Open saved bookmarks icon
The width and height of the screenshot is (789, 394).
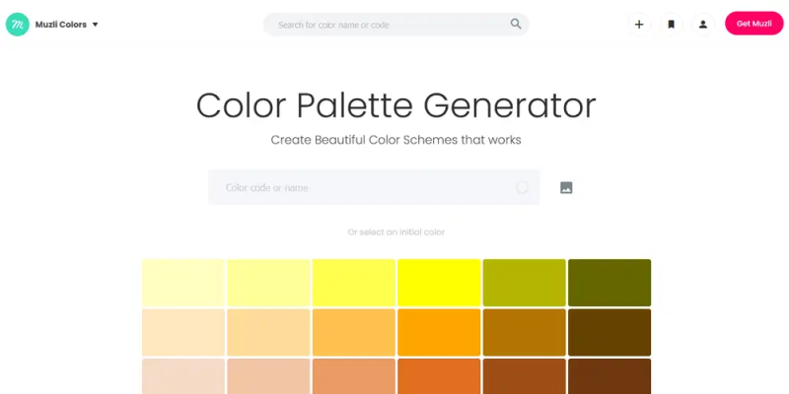click(x=672, y=24)
